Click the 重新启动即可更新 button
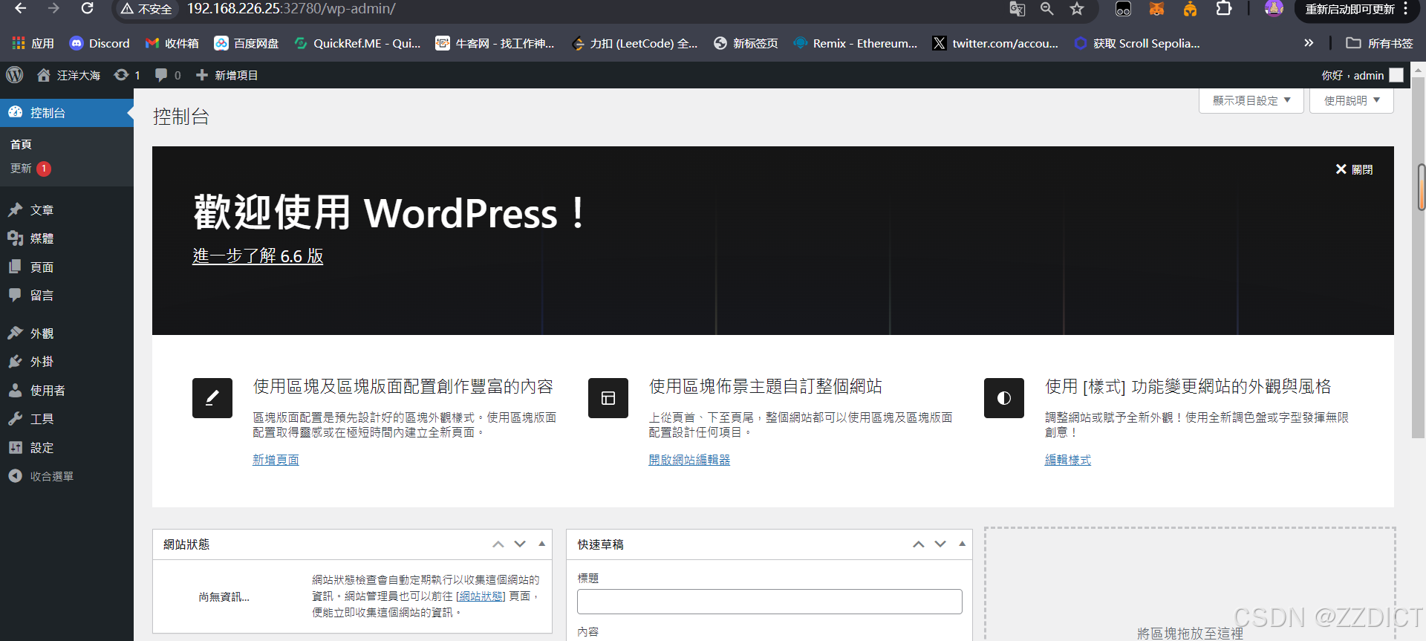The width and height of the screenshot is (1426, 641). [x=1355, y=9]
